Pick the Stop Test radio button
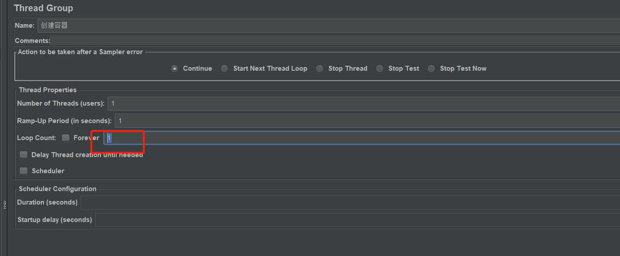Image resolution: width=620 pixels, height=256 pixels. (380, 68)
